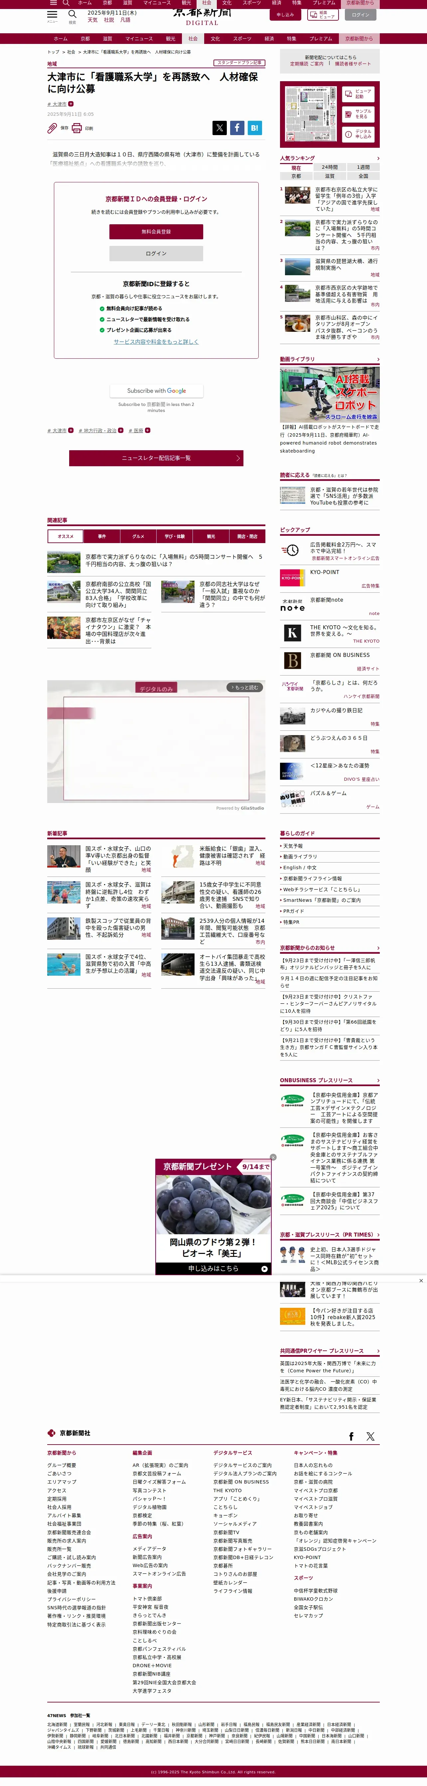Open newspaper front page thumbnail
Screen dimensions: 427x1786
click(x=311, y=114)
